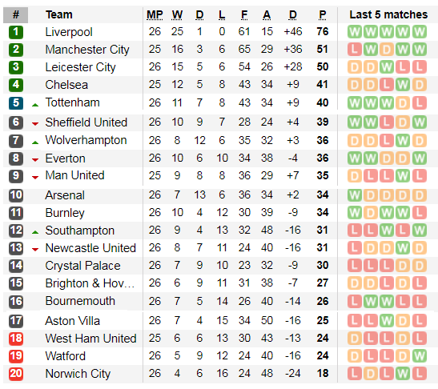The image size is (438, 389).
Task: Click Manchester City's first L result badge
Action: click(x=355, y=50)
